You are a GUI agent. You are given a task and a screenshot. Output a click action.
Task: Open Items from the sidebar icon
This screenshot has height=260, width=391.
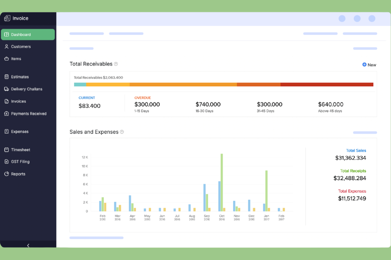click(x=7, y=58)
